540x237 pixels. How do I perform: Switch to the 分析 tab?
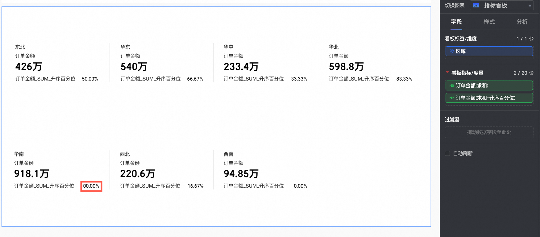(x=522, y=22)
